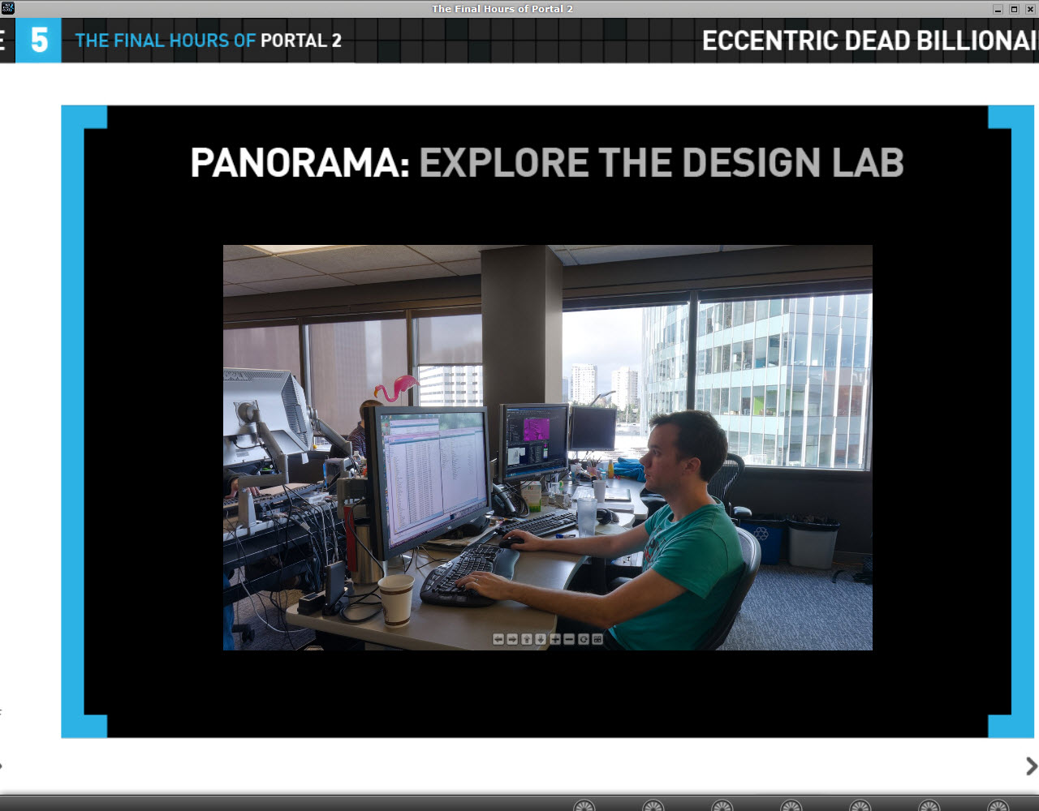Minimize The Final Hours of Portal 2 window
The image size is (1039, 811).
pos(998,9)
